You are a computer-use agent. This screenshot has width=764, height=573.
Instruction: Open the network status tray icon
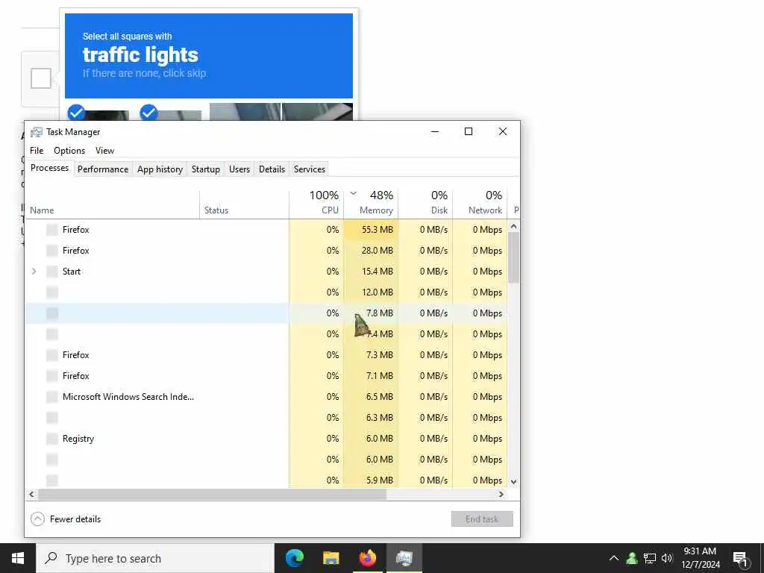coord(650,558)
